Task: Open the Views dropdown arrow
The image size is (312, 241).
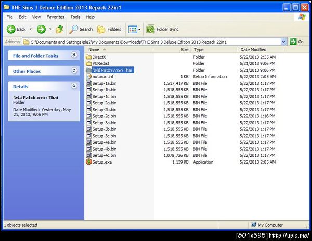Action: coord(139,30)
